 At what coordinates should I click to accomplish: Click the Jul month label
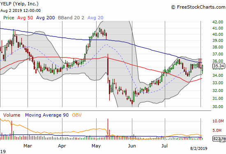coord(165,146)
